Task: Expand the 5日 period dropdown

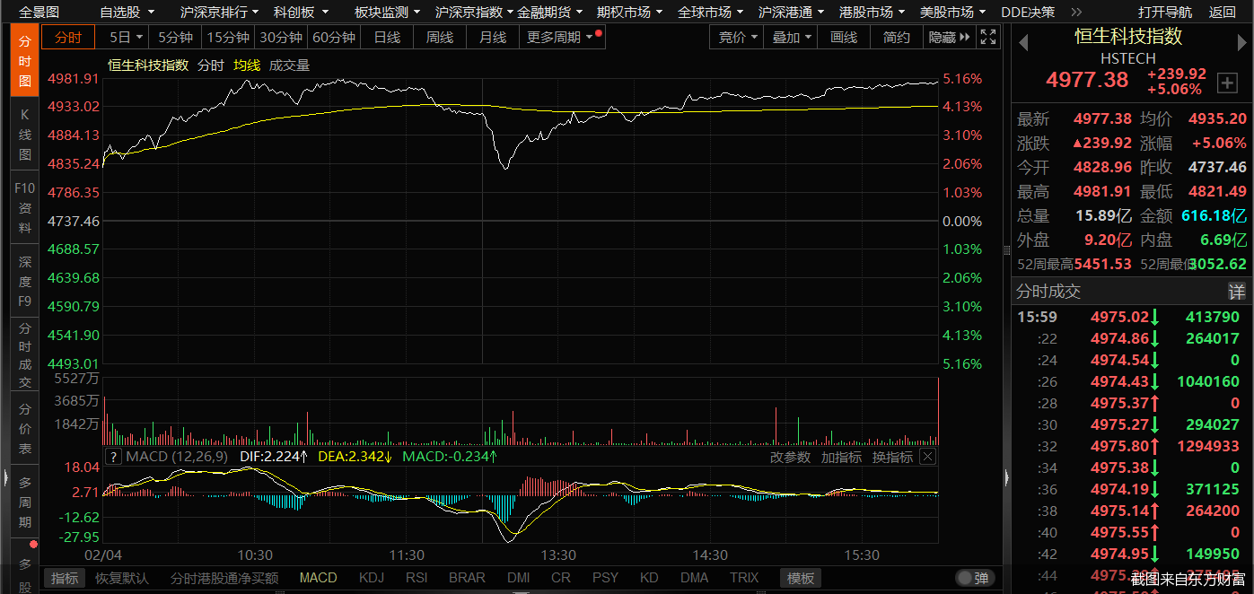Action: tap(126, 37)
